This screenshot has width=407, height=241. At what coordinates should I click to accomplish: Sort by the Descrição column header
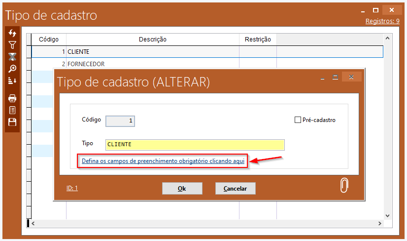(x=152, y=40)
